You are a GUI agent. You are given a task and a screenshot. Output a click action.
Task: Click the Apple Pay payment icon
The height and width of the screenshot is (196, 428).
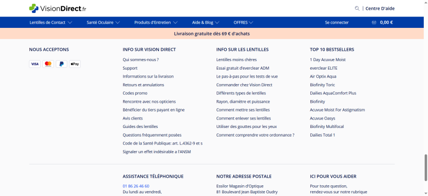point(75,64)
